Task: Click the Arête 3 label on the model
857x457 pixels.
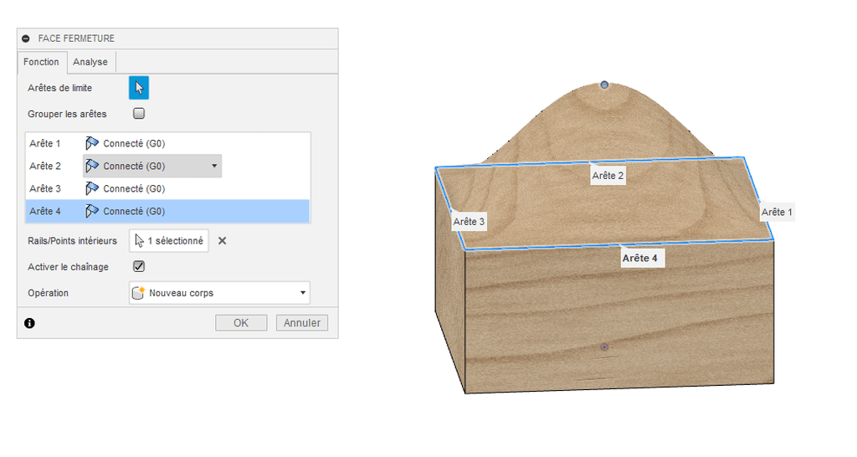Action: (x=469, y=222)
